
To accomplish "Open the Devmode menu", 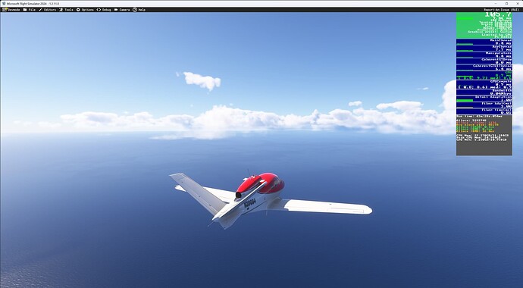I will coord(11,10).
